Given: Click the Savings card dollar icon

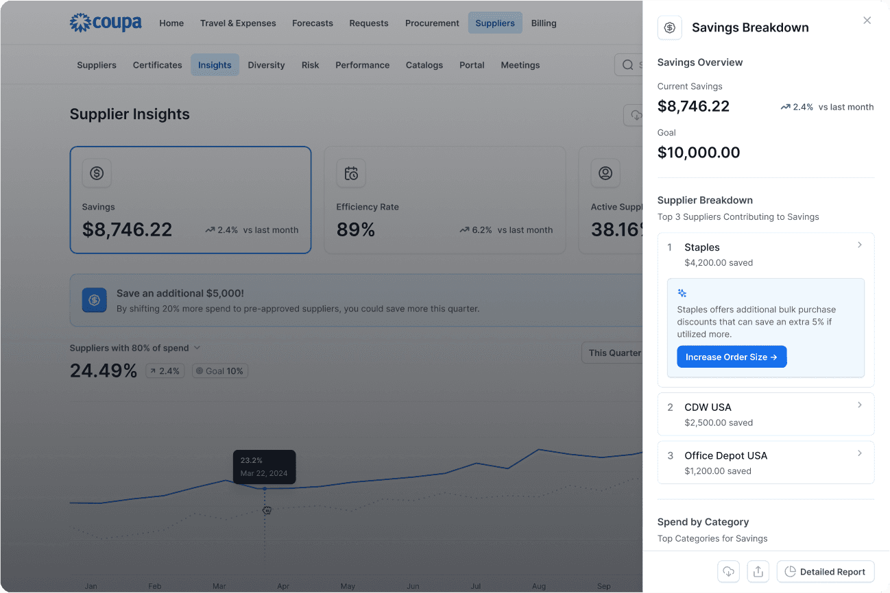Looking at the screenshot, I should tap(97, 173).
